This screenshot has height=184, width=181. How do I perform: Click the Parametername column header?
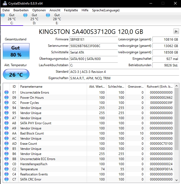[53, 87]
